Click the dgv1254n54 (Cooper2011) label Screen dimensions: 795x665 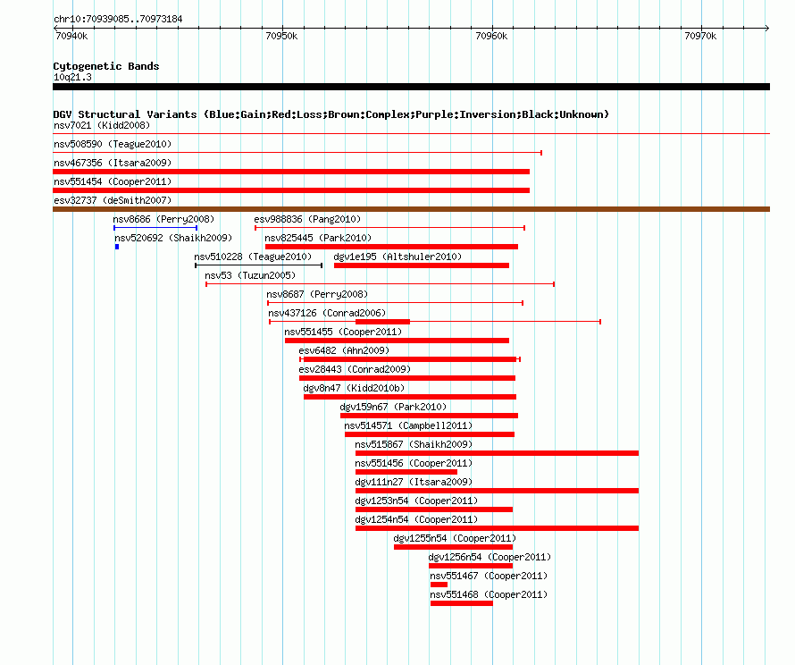[416, 519]
